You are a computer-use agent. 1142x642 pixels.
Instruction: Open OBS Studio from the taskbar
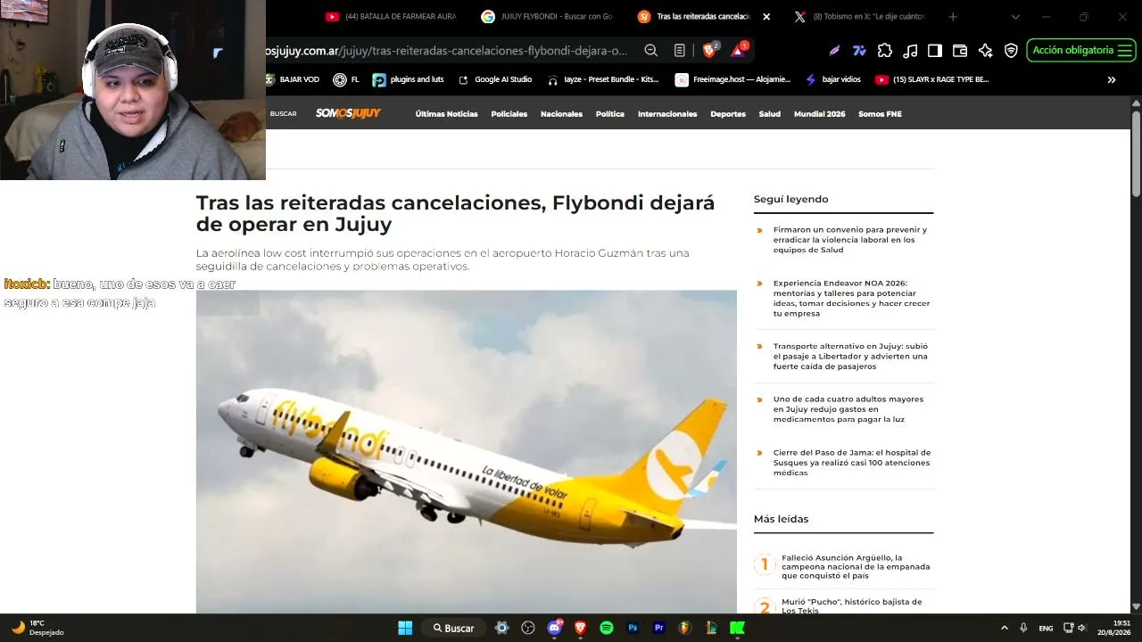pyautogui.click(x=527, y=628)
